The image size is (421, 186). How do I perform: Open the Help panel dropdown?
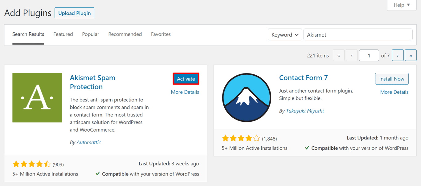coord(401,5)
